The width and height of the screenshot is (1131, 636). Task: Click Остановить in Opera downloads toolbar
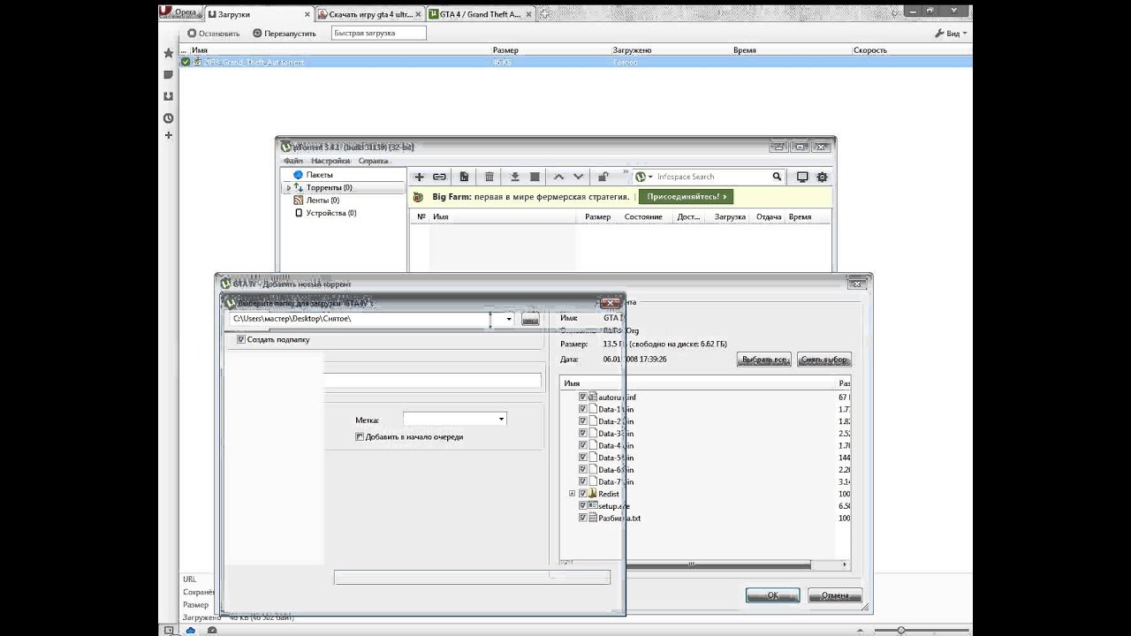[213, 33]
